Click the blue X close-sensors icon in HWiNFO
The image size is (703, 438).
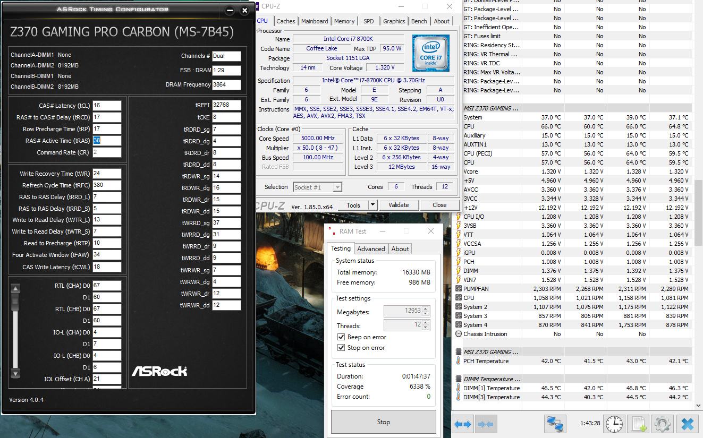click(688, 424)
